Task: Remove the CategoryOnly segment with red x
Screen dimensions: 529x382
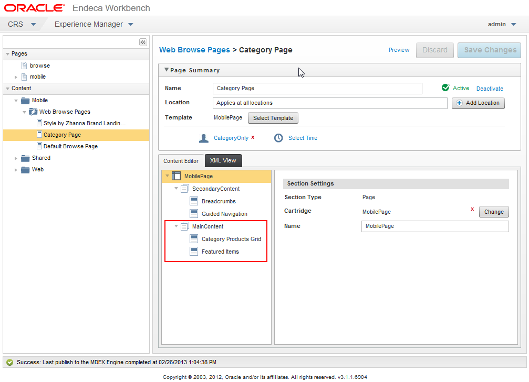Action: [x=253, y=137]
